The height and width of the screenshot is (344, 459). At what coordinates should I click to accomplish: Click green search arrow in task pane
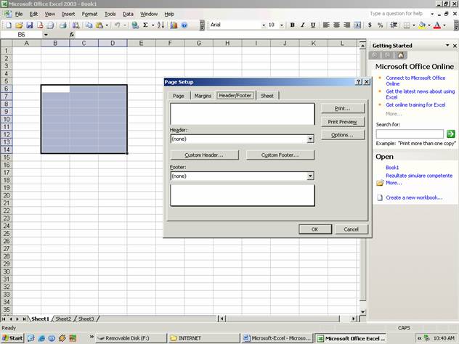[x=451, y=134]
